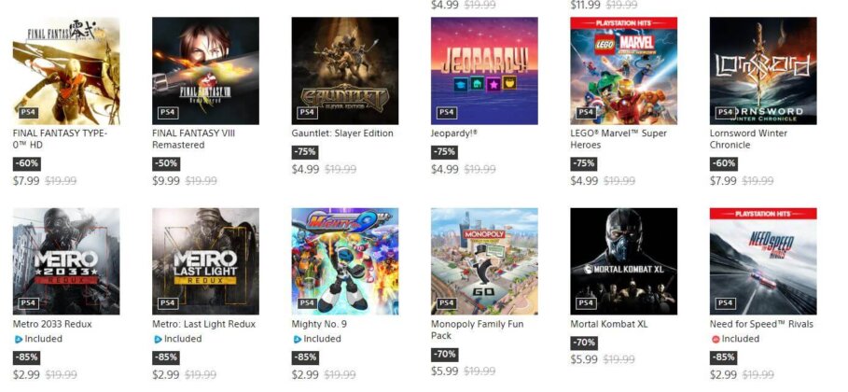Click the Metro 2033 Redux cover art
Viewport: 848px width, 392px height.
tap(66, 261)
